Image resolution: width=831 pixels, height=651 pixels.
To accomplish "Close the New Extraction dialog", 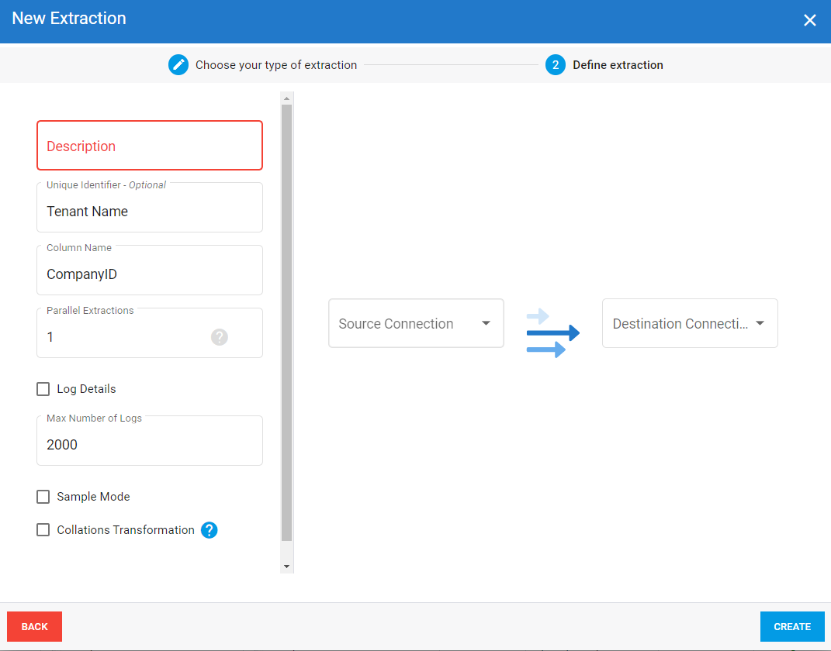I will [x=810, y=20].
